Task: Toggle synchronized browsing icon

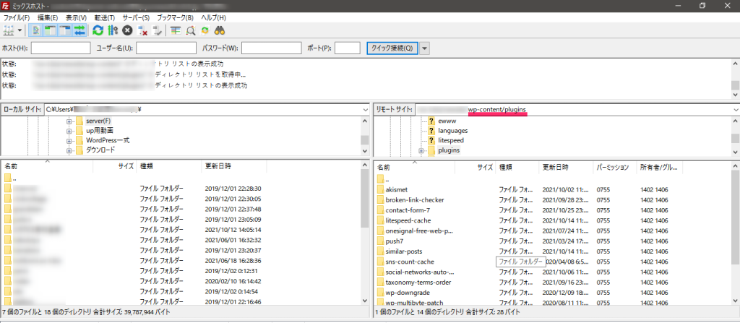Action: point(206,30)
